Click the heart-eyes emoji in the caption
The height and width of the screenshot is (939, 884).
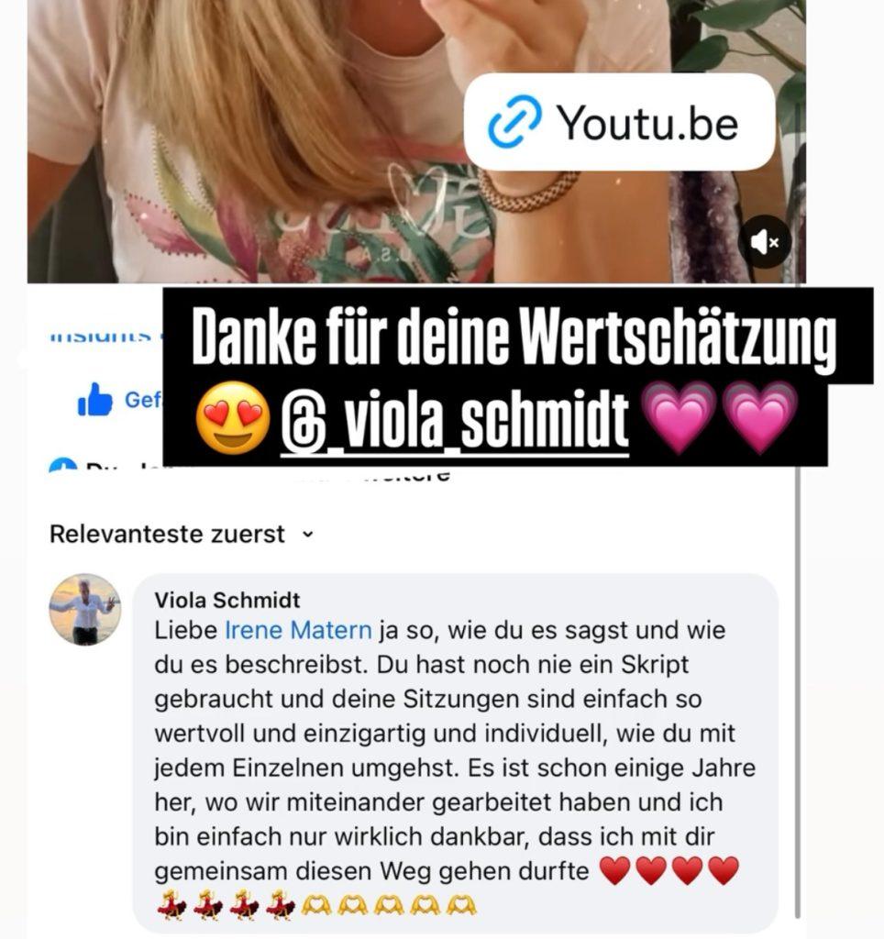point(232,417)
